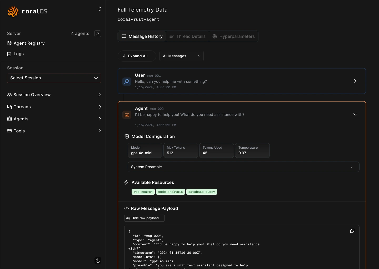Collapse the Agent msg_002 message chevron

click(355, 115)
